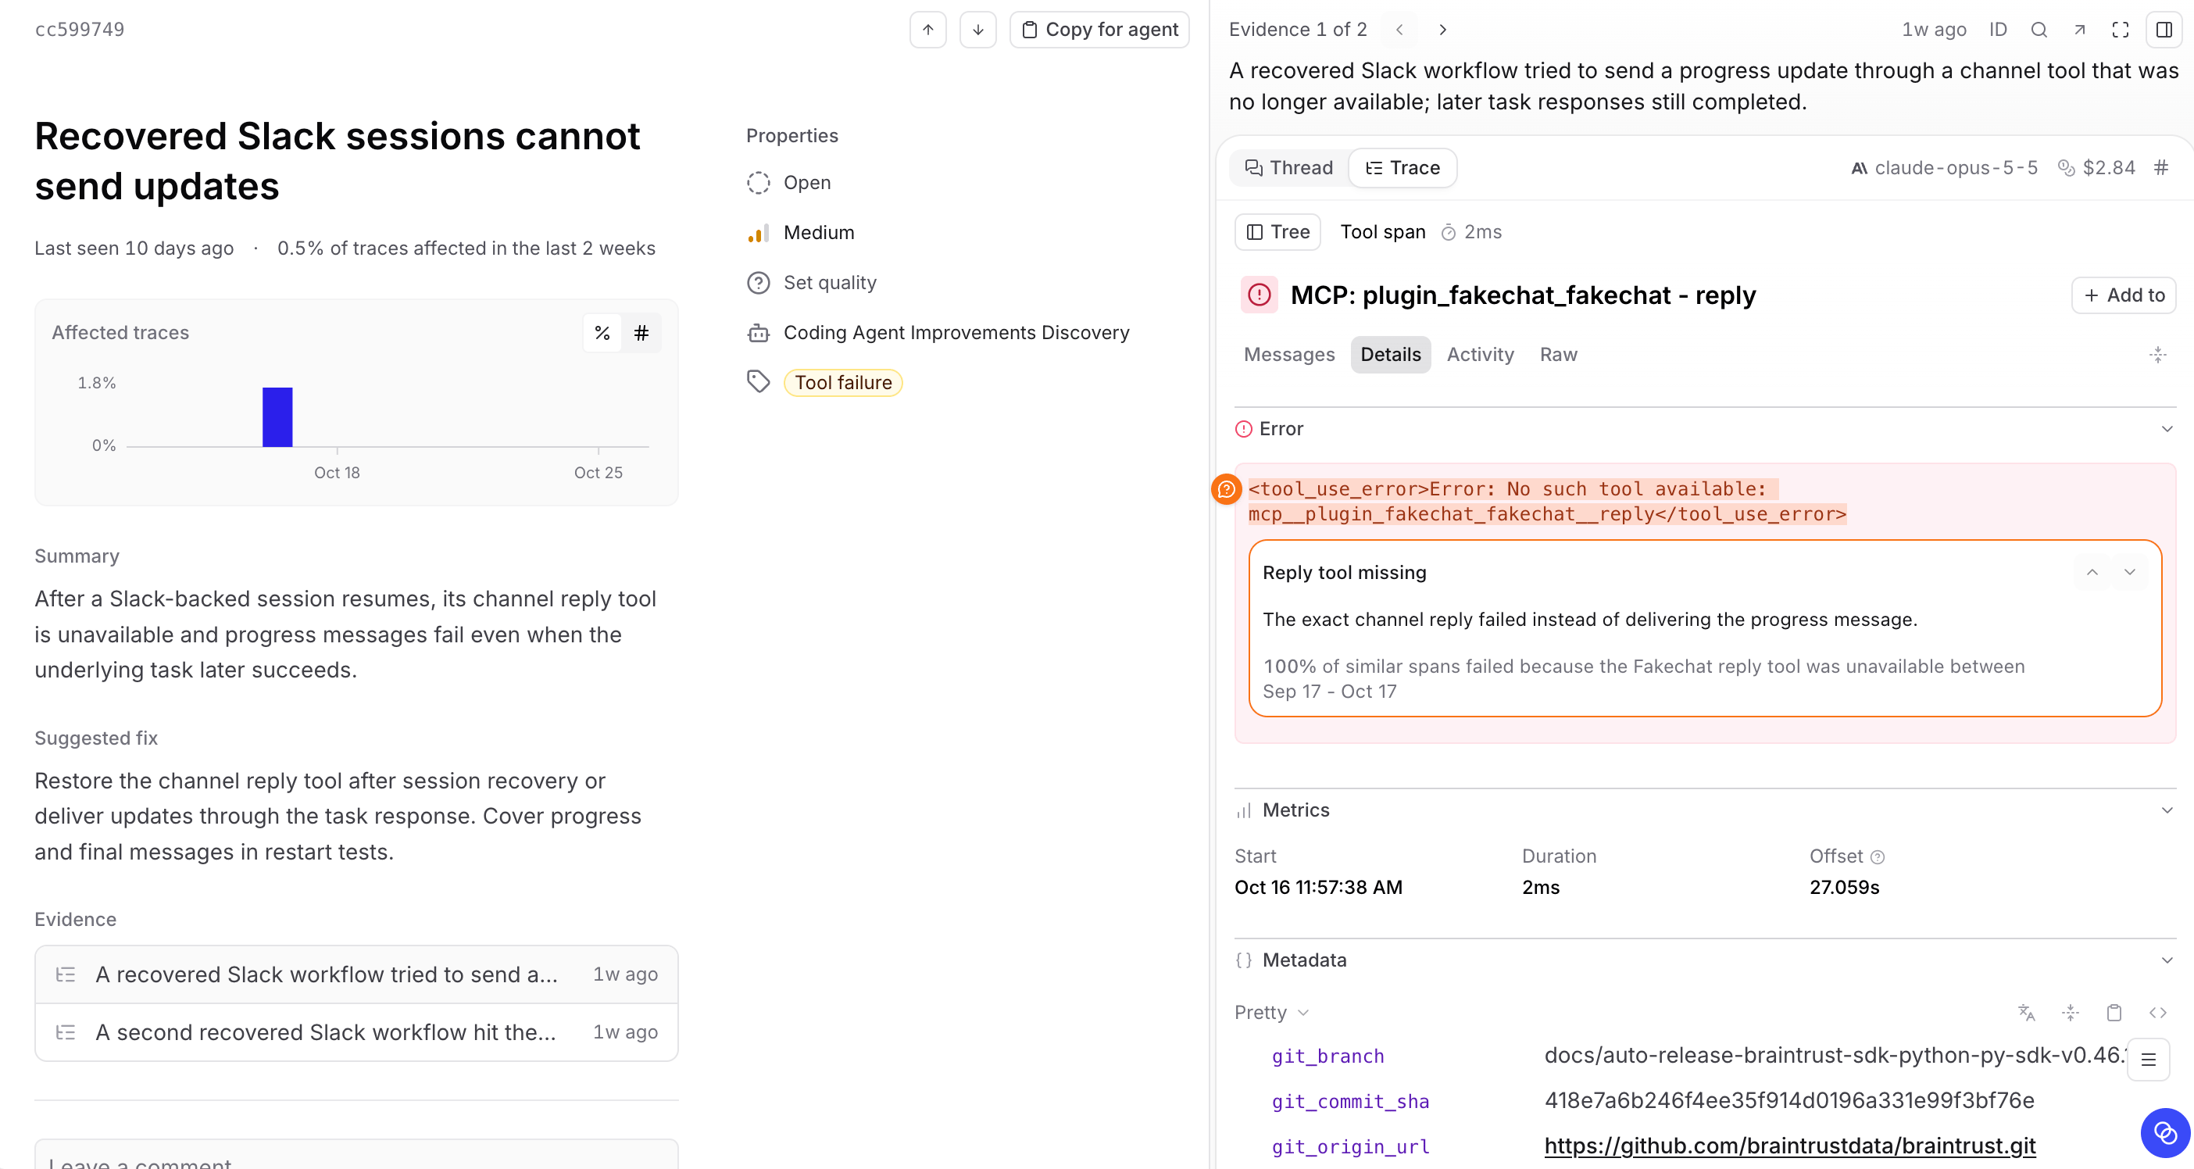Screen dimensions: 2194x1169
Task: Click Copy for agent button
Action: [x=1099, y=30]
